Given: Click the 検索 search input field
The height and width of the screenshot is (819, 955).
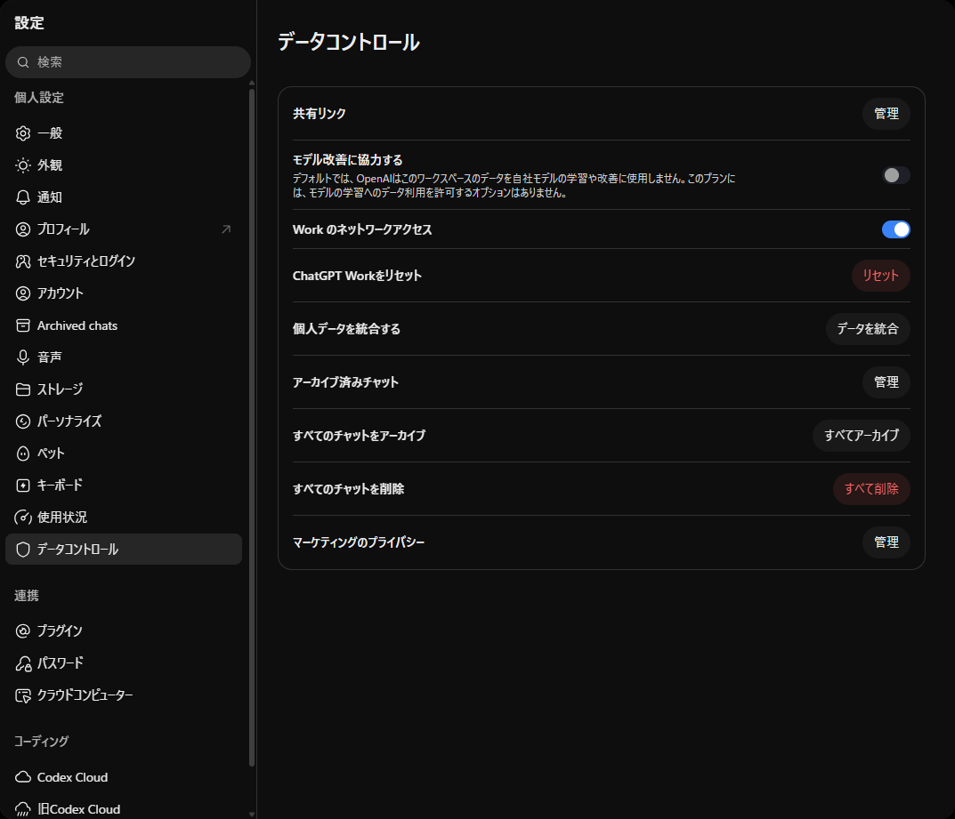Looking at the screenshot, I should pos(128,62).
